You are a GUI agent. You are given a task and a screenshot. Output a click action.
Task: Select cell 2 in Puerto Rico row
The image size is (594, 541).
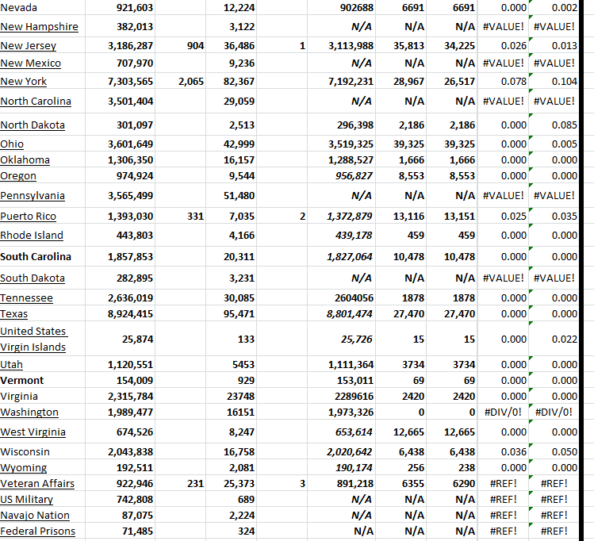(x=282, y=217)
